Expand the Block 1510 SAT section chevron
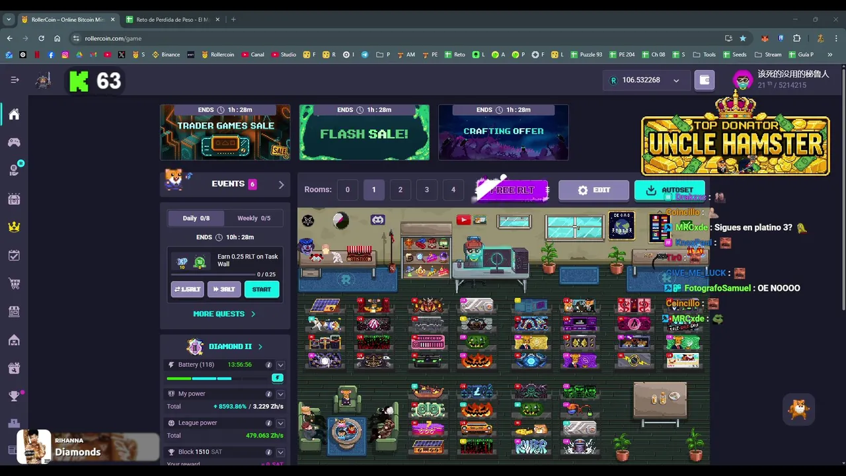Screen dimensions: 846x476 280,452
